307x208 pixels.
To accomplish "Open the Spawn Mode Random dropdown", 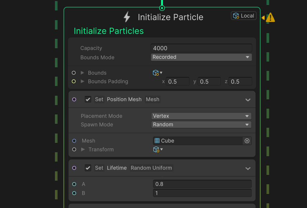I will tap(201, 125).
